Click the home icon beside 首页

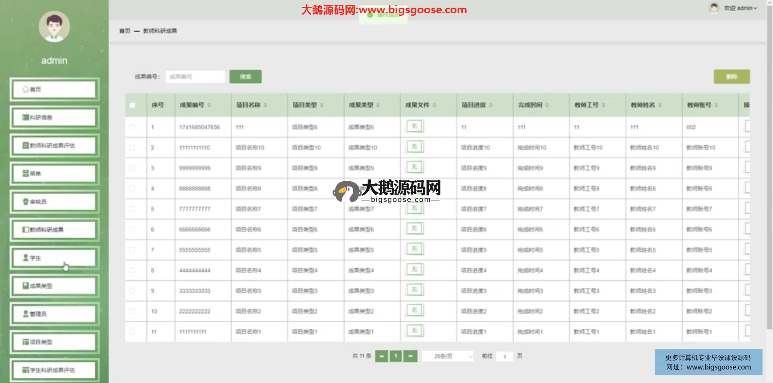click(26, 89)
